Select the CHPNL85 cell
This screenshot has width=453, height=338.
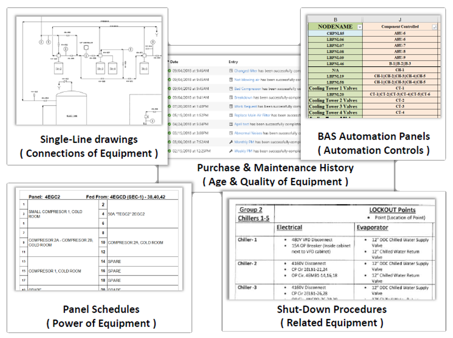coord(335,33)
